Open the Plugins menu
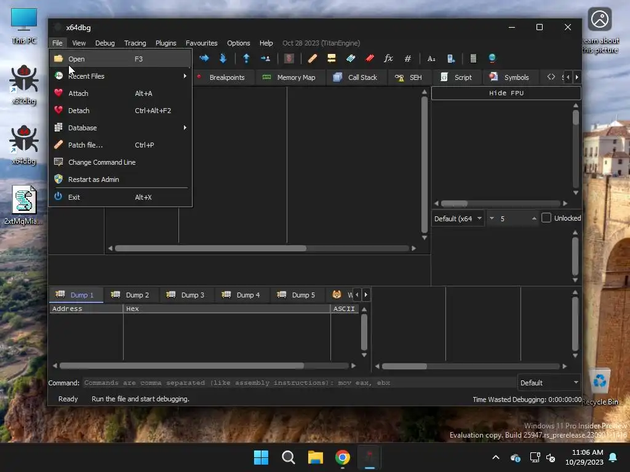The height and width of the screenshot is (472, 630). (x=166, y=43)
